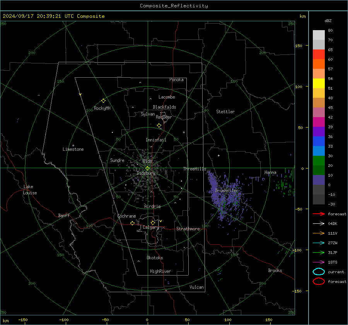Click the dBZ legend heading
This screenshot has height=325, width=348.
(x=328, y=21)
